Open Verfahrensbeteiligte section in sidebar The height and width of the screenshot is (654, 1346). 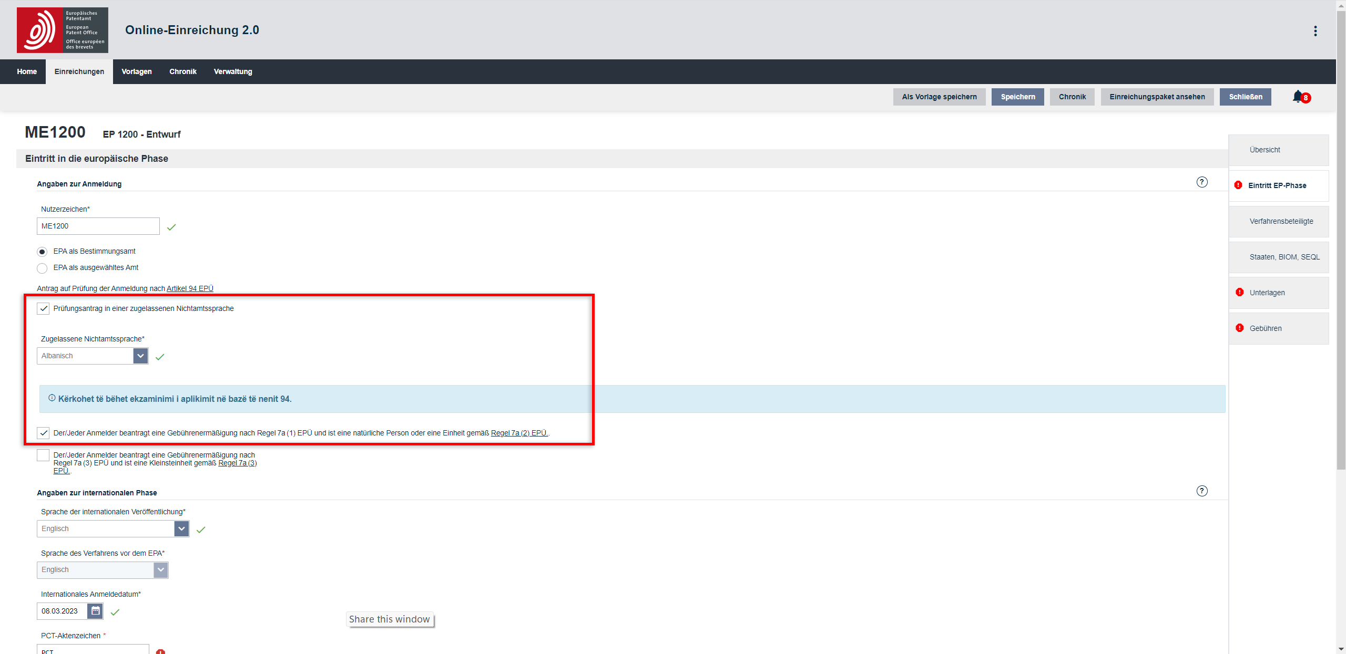click(x=1281, y=221)
